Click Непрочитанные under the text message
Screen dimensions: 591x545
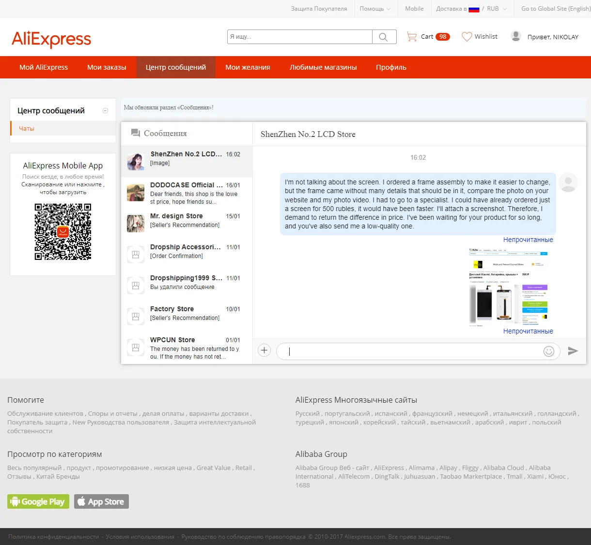point(528,240)
